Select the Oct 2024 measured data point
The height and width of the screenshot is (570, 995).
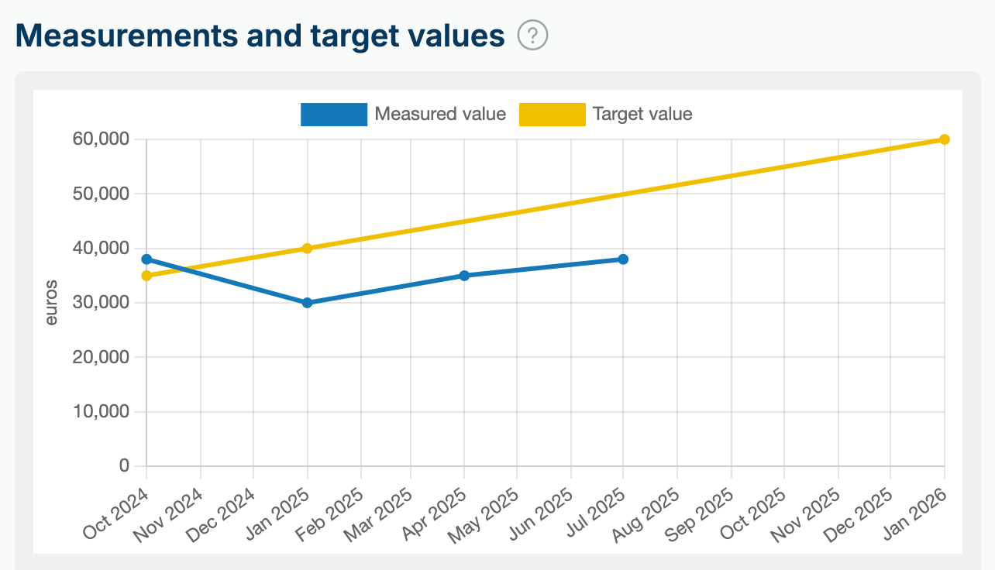[146, 259]
